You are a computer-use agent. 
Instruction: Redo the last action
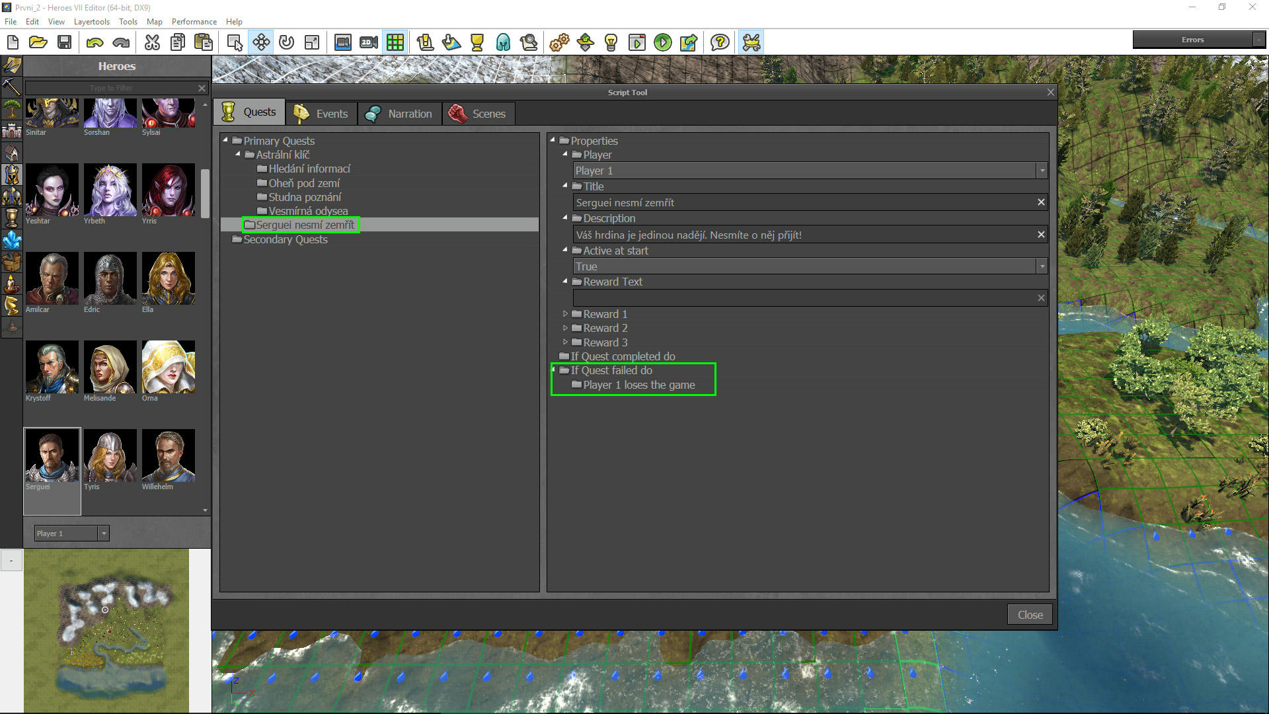point(121,42)
